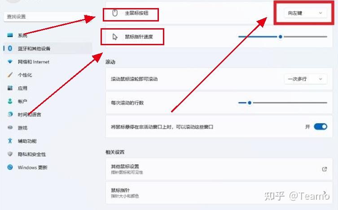Click the 鼠标指针速度 slider handle

pyautogui.click(x=280, y=37)
